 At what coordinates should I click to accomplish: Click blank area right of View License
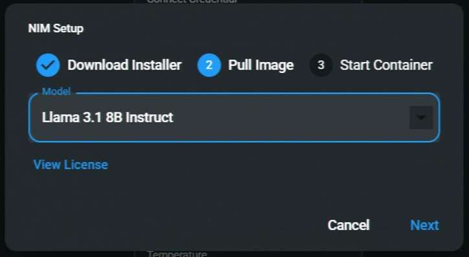(269, 165)
